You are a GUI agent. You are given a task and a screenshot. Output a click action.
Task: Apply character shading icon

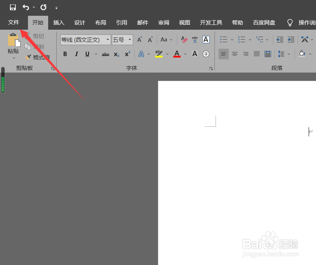click(195, 54)
